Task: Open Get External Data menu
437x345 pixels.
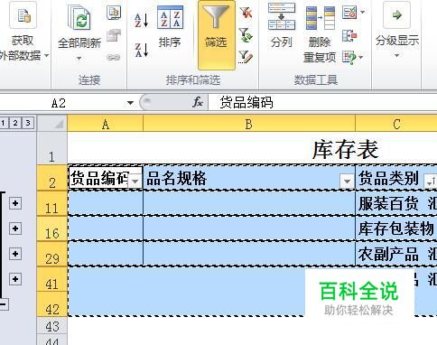Action: (23, 33)
